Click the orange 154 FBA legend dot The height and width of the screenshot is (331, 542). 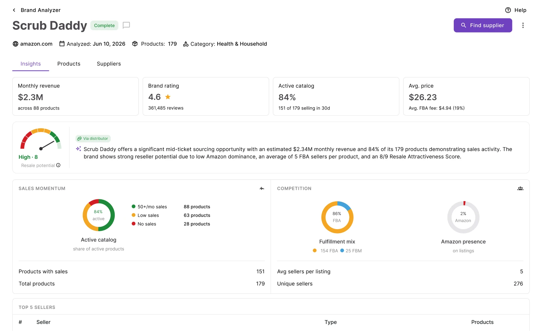point(315,250)
